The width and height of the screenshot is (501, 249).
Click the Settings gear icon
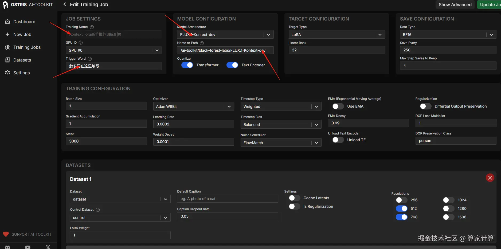tap(7, 73)
